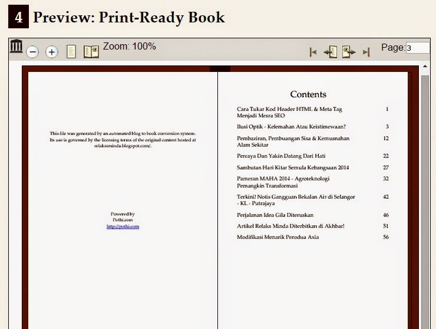Click page number 32 in contents
The width and height of the screenshot is (436, 329).
pyautogui.click(x=386, y=179)
